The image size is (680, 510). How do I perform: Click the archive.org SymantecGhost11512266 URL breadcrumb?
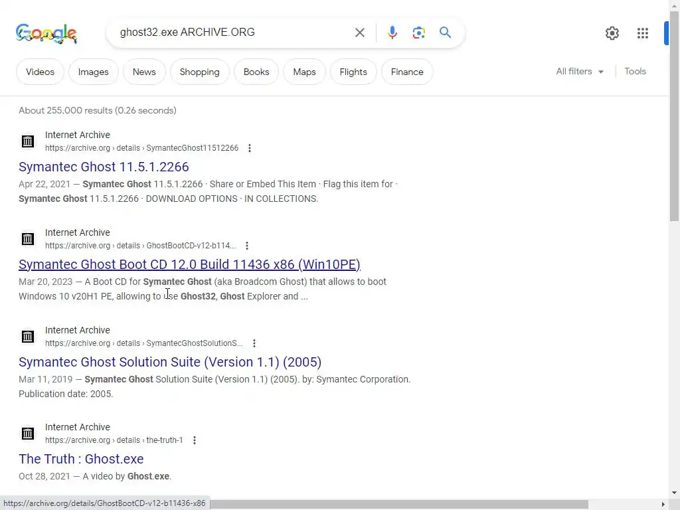click(x=142, y=148)
